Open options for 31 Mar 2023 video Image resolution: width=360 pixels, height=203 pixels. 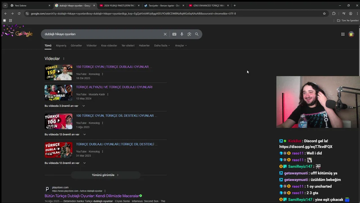point(102,151)
